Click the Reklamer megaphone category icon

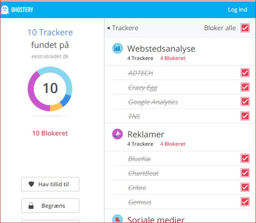tap(117, 134)
